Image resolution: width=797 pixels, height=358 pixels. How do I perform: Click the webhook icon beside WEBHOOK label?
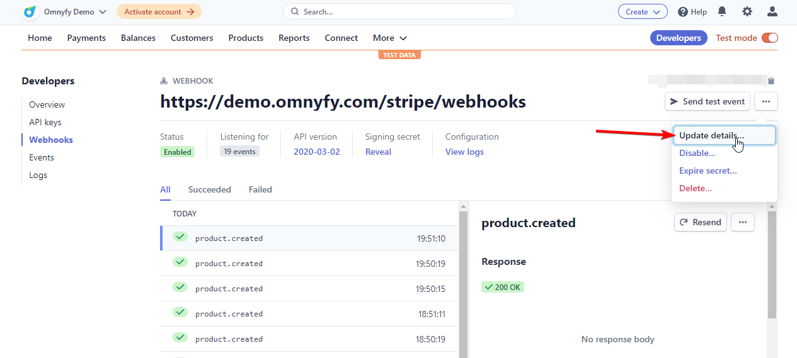[x=164, y=81]
